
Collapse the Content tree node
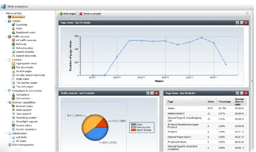tap(6, 59)
